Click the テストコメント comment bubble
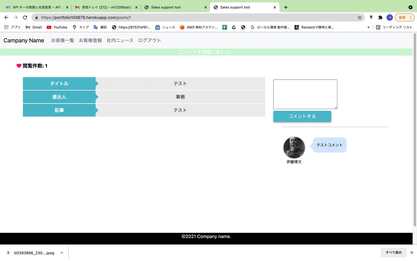The height and width of the screenshot is (261, 417). pos(330,145)
